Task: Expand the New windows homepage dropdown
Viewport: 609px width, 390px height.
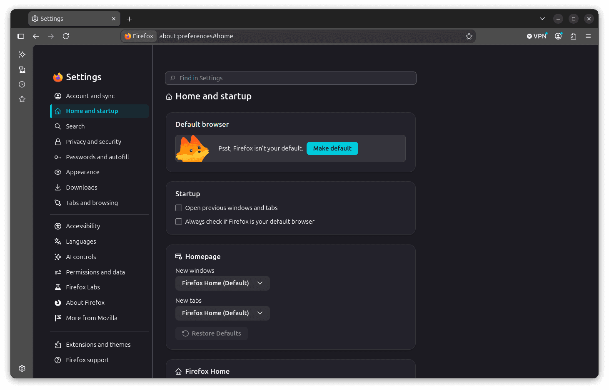Action: coord(222,283)
